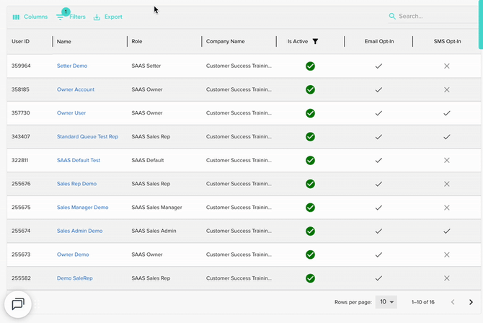This screenshot has height=323, width=483.
Task: Click the search magnifier icon
Action: point(392,16)
